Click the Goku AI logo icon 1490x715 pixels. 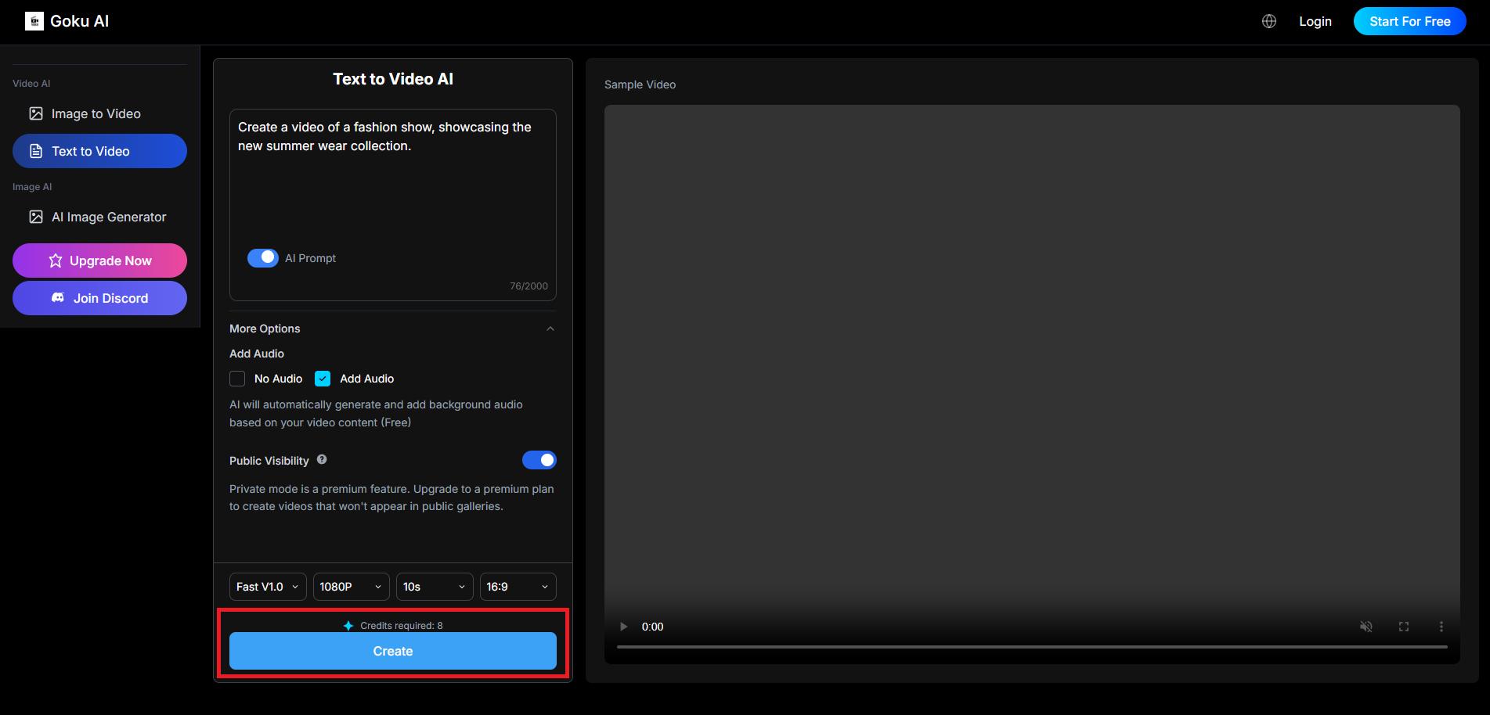(x=34, y=21)
